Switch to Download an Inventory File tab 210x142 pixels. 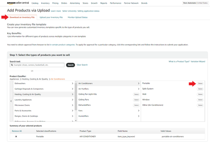point(22,17)
